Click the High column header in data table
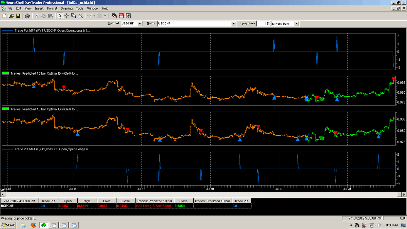 (87, 201)
